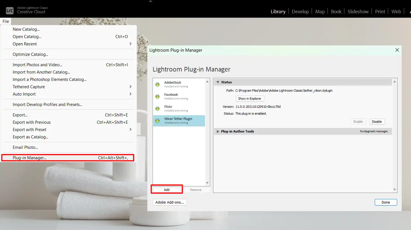Switch to the Web module

point(396,12)
